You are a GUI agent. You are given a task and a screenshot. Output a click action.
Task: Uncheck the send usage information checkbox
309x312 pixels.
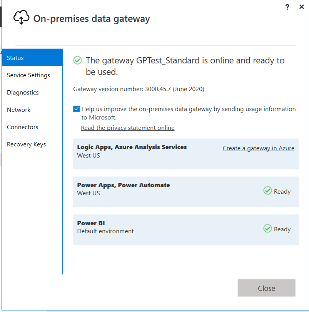(76, 109)
